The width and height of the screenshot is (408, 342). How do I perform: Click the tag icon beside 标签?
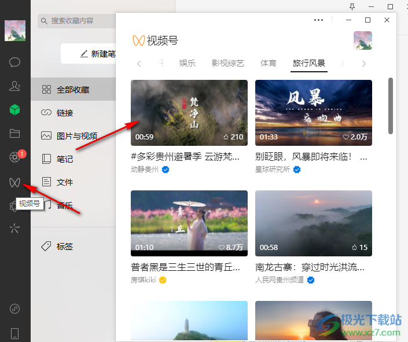[46, 246]
